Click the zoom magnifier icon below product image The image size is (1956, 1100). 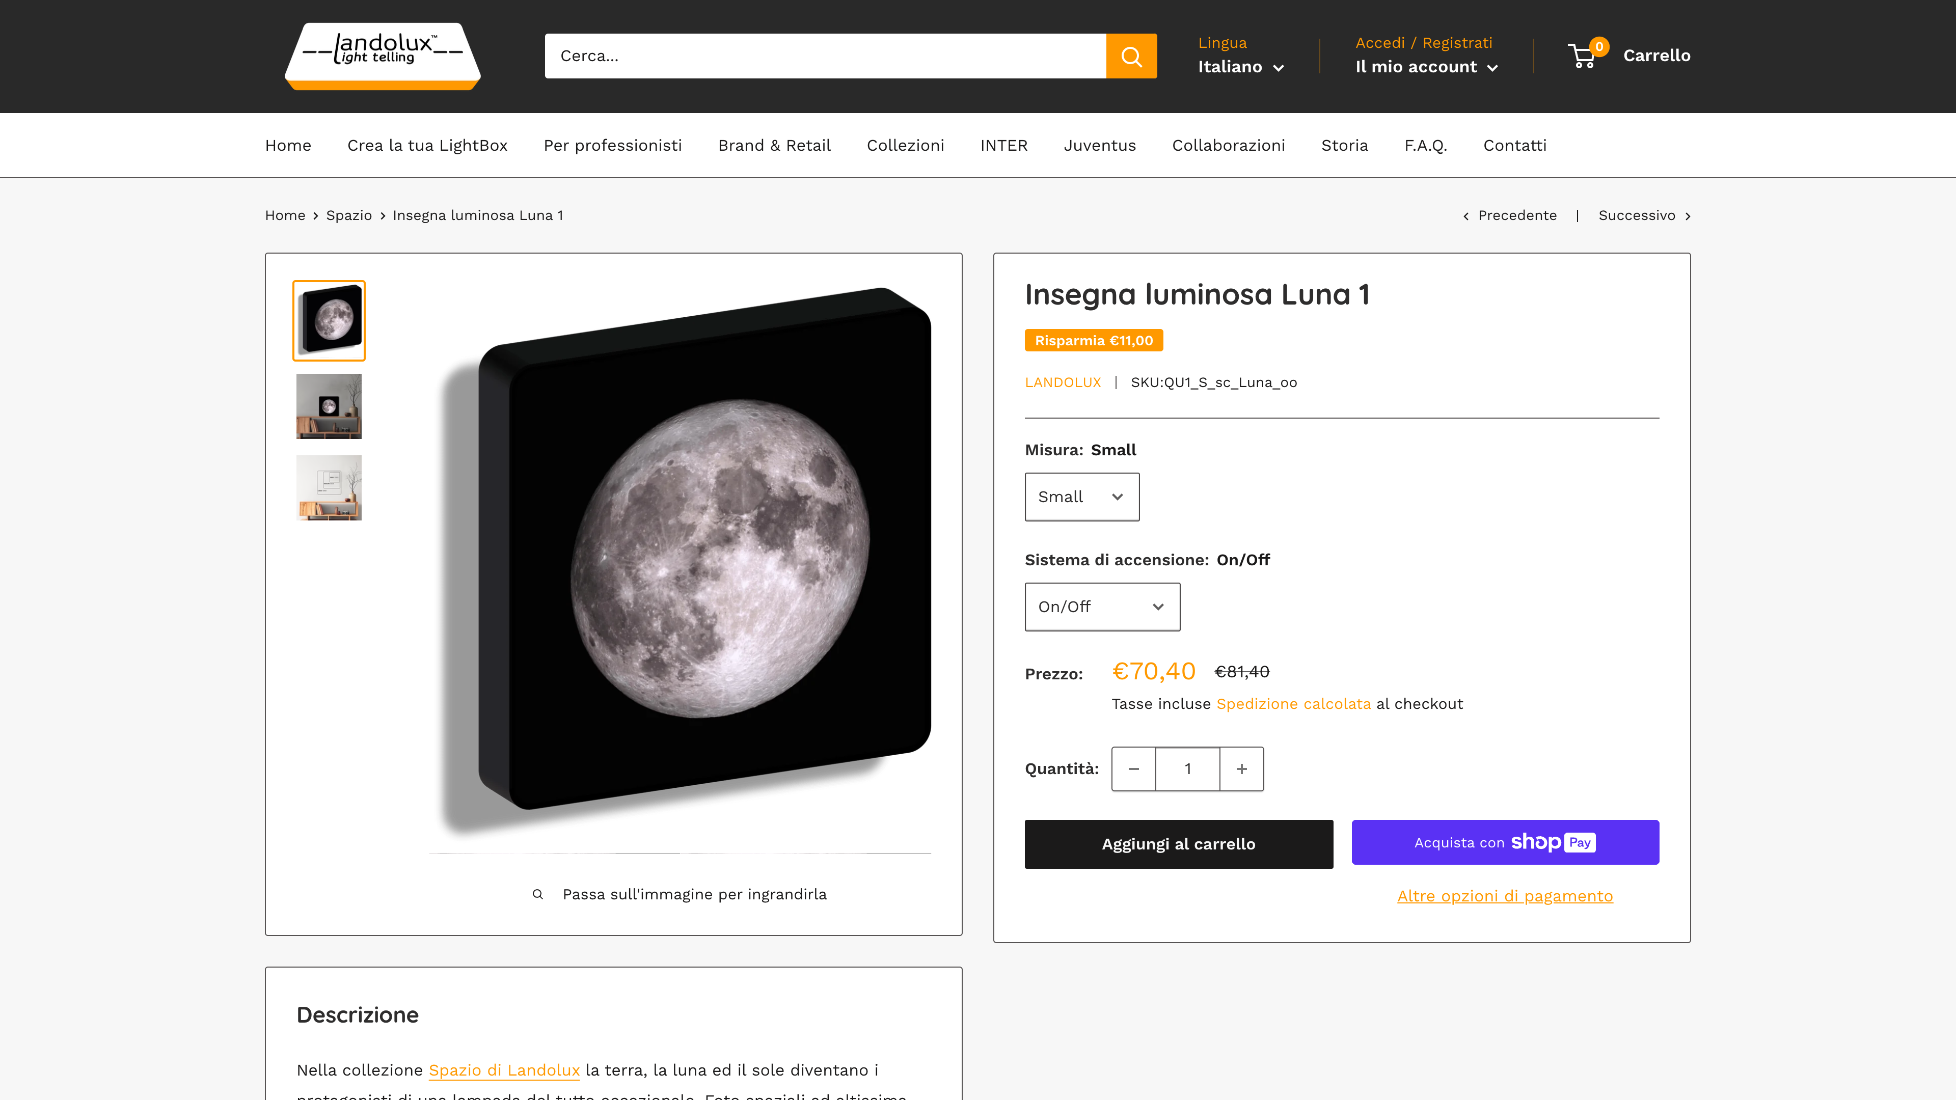coord(537,894)
